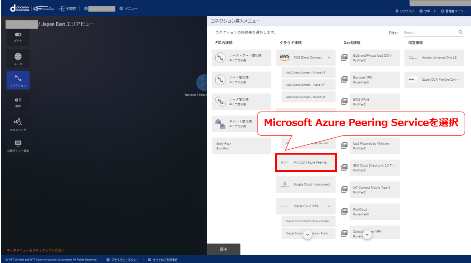Open the 公開ポイント設定 sidebar icon
471x263 pixels.
point(18,146)
